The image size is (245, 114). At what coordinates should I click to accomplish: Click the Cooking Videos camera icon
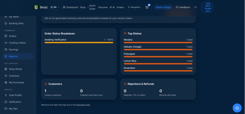pyautogui.click(x=6, y=43)
